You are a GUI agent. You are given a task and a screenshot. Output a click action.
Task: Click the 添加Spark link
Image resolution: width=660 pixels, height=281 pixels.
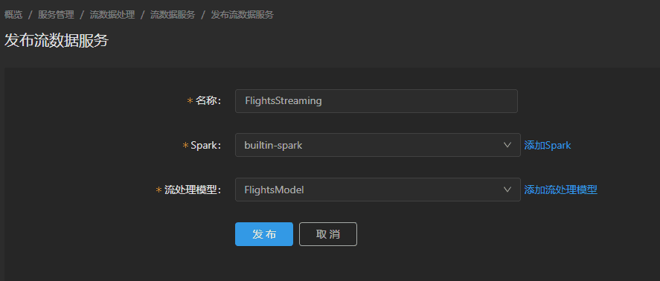tap(547, 145)
